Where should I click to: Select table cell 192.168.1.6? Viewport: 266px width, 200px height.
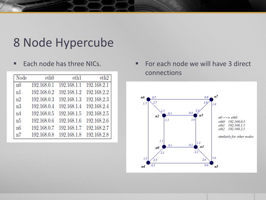pos(70,121)
